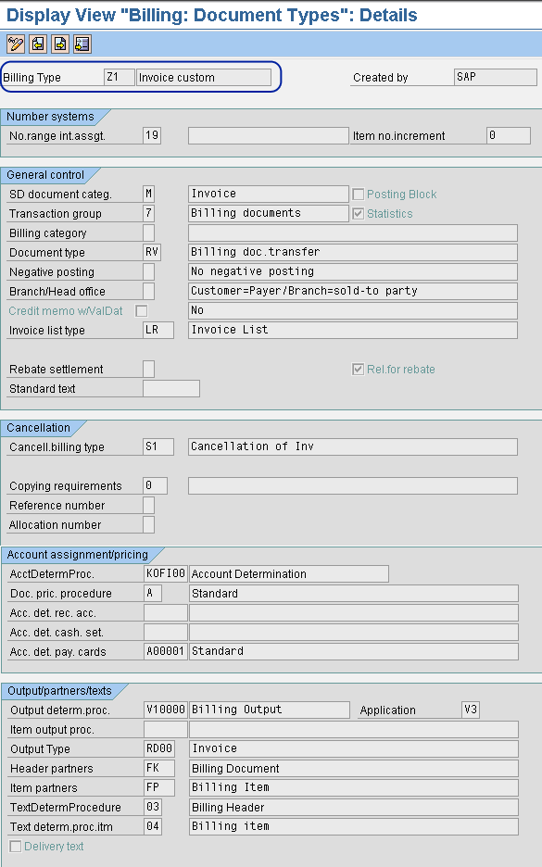Click the other entry position icon
542x867 pixels.
(82, 44)
